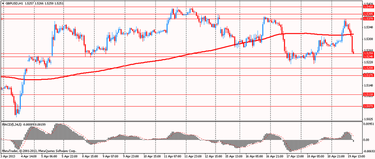This screenshot has height=159, width=375.
Task: Click the 1.5140 price scale value
Action: 368,85
